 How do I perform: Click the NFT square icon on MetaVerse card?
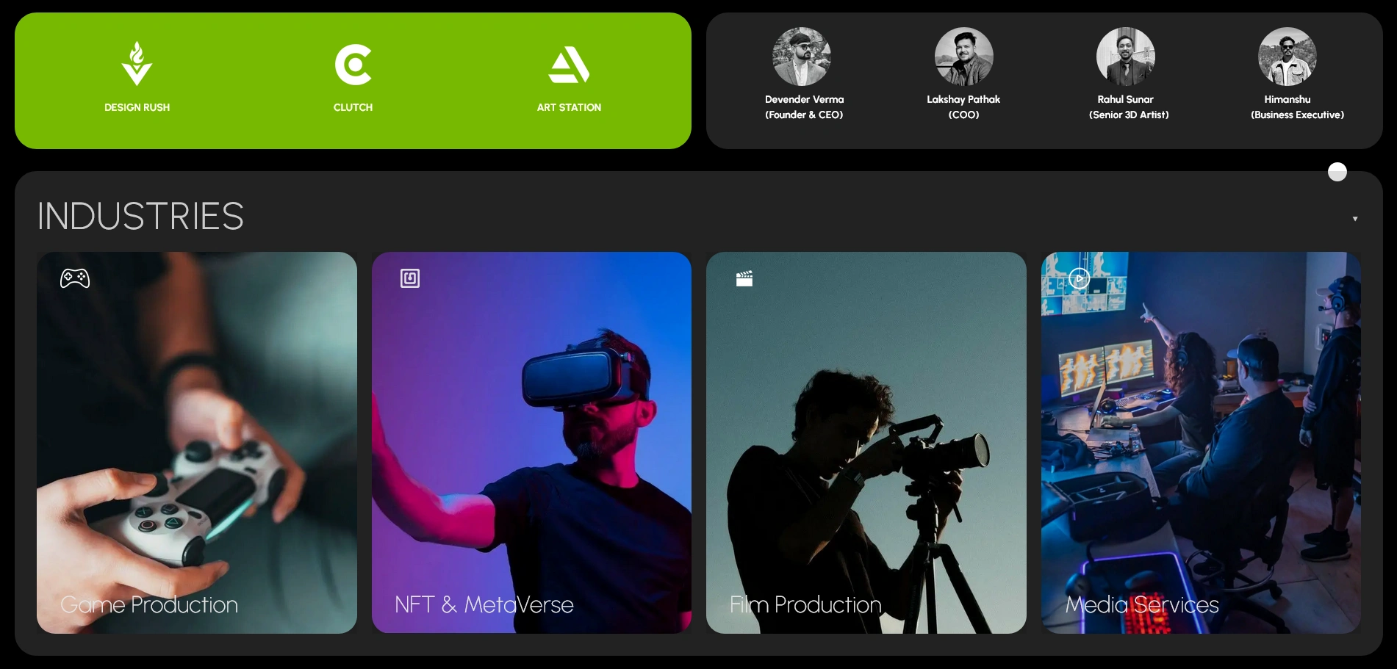[x=410, y=278]
